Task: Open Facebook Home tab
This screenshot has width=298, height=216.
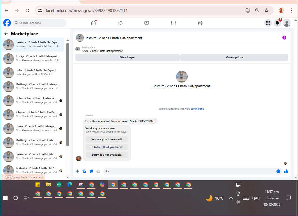Action: point(93,23)
